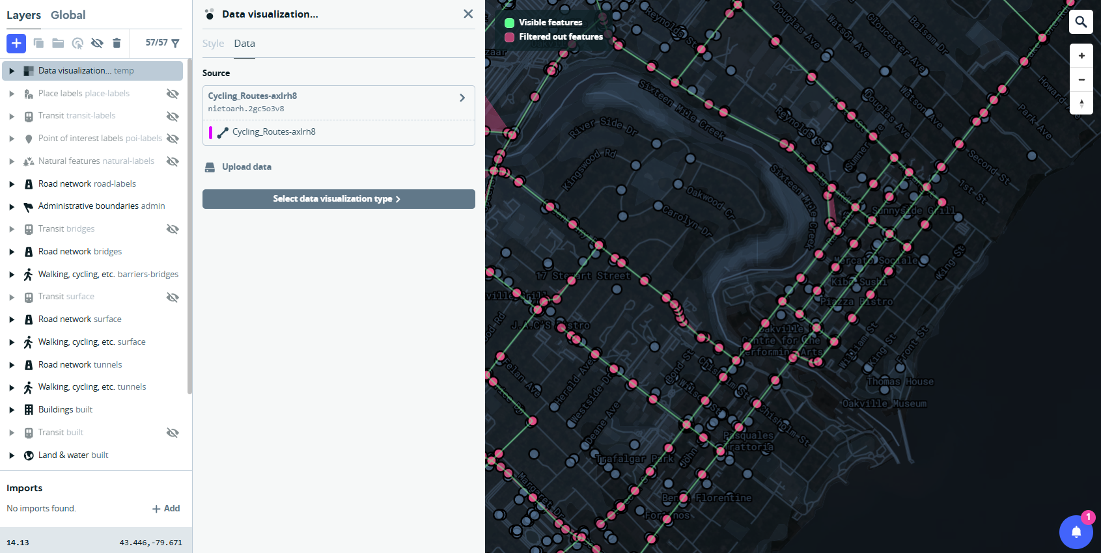Click Road network road-labels layer icon

click(x=29, y=184)
